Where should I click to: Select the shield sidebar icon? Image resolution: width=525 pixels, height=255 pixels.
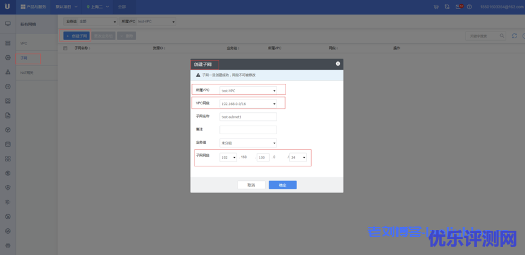tap(8, 188)
